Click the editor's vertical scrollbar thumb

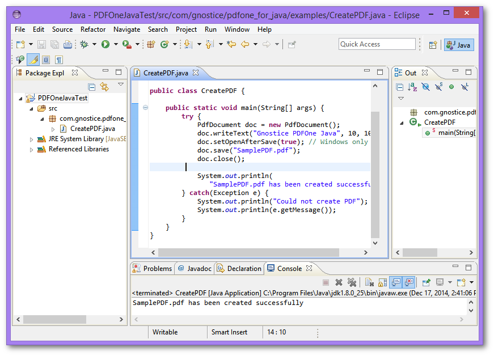(x=375, y=175)
